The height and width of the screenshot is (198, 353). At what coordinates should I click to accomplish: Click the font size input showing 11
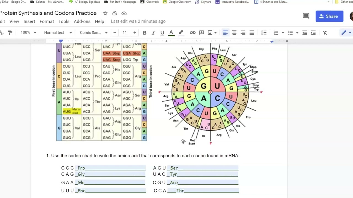point(125,32)
